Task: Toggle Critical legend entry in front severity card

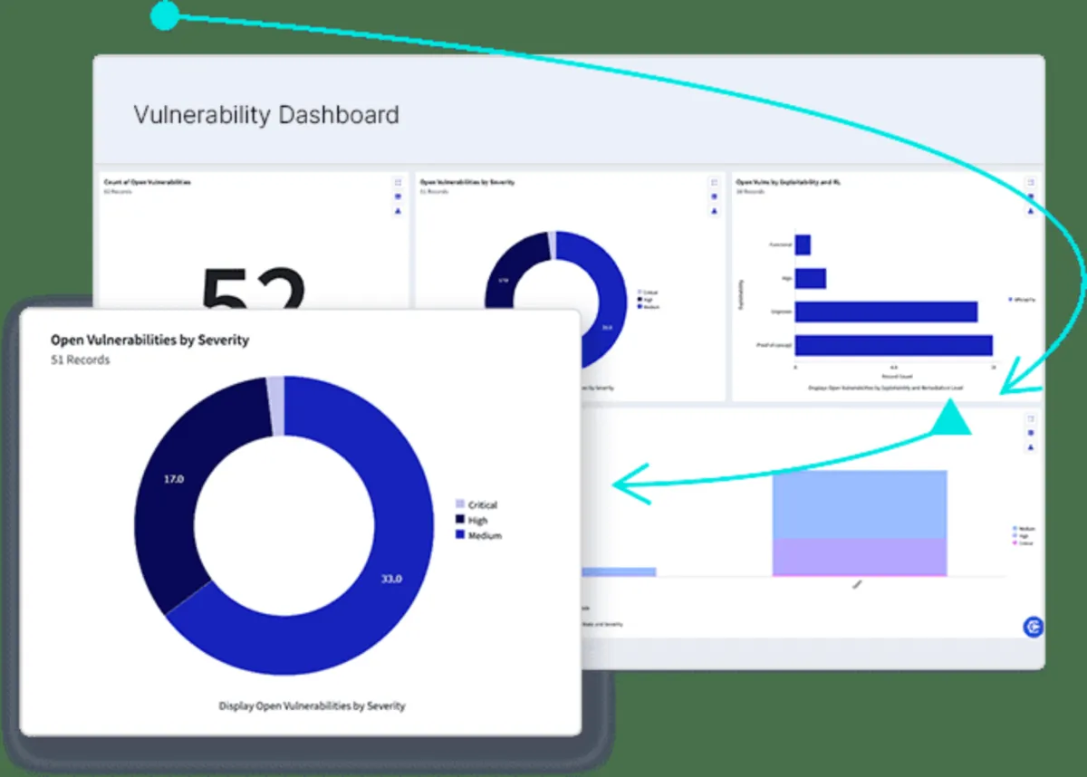Action: [476, 504]
